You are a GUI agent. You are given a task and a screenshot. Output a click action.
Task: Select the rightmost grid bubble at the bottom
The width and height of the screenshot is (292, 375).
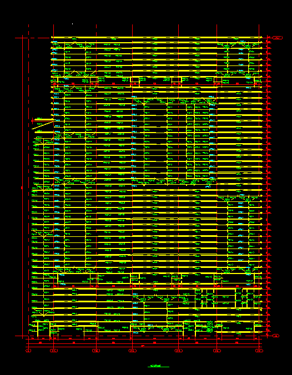[x=259, y=351]
